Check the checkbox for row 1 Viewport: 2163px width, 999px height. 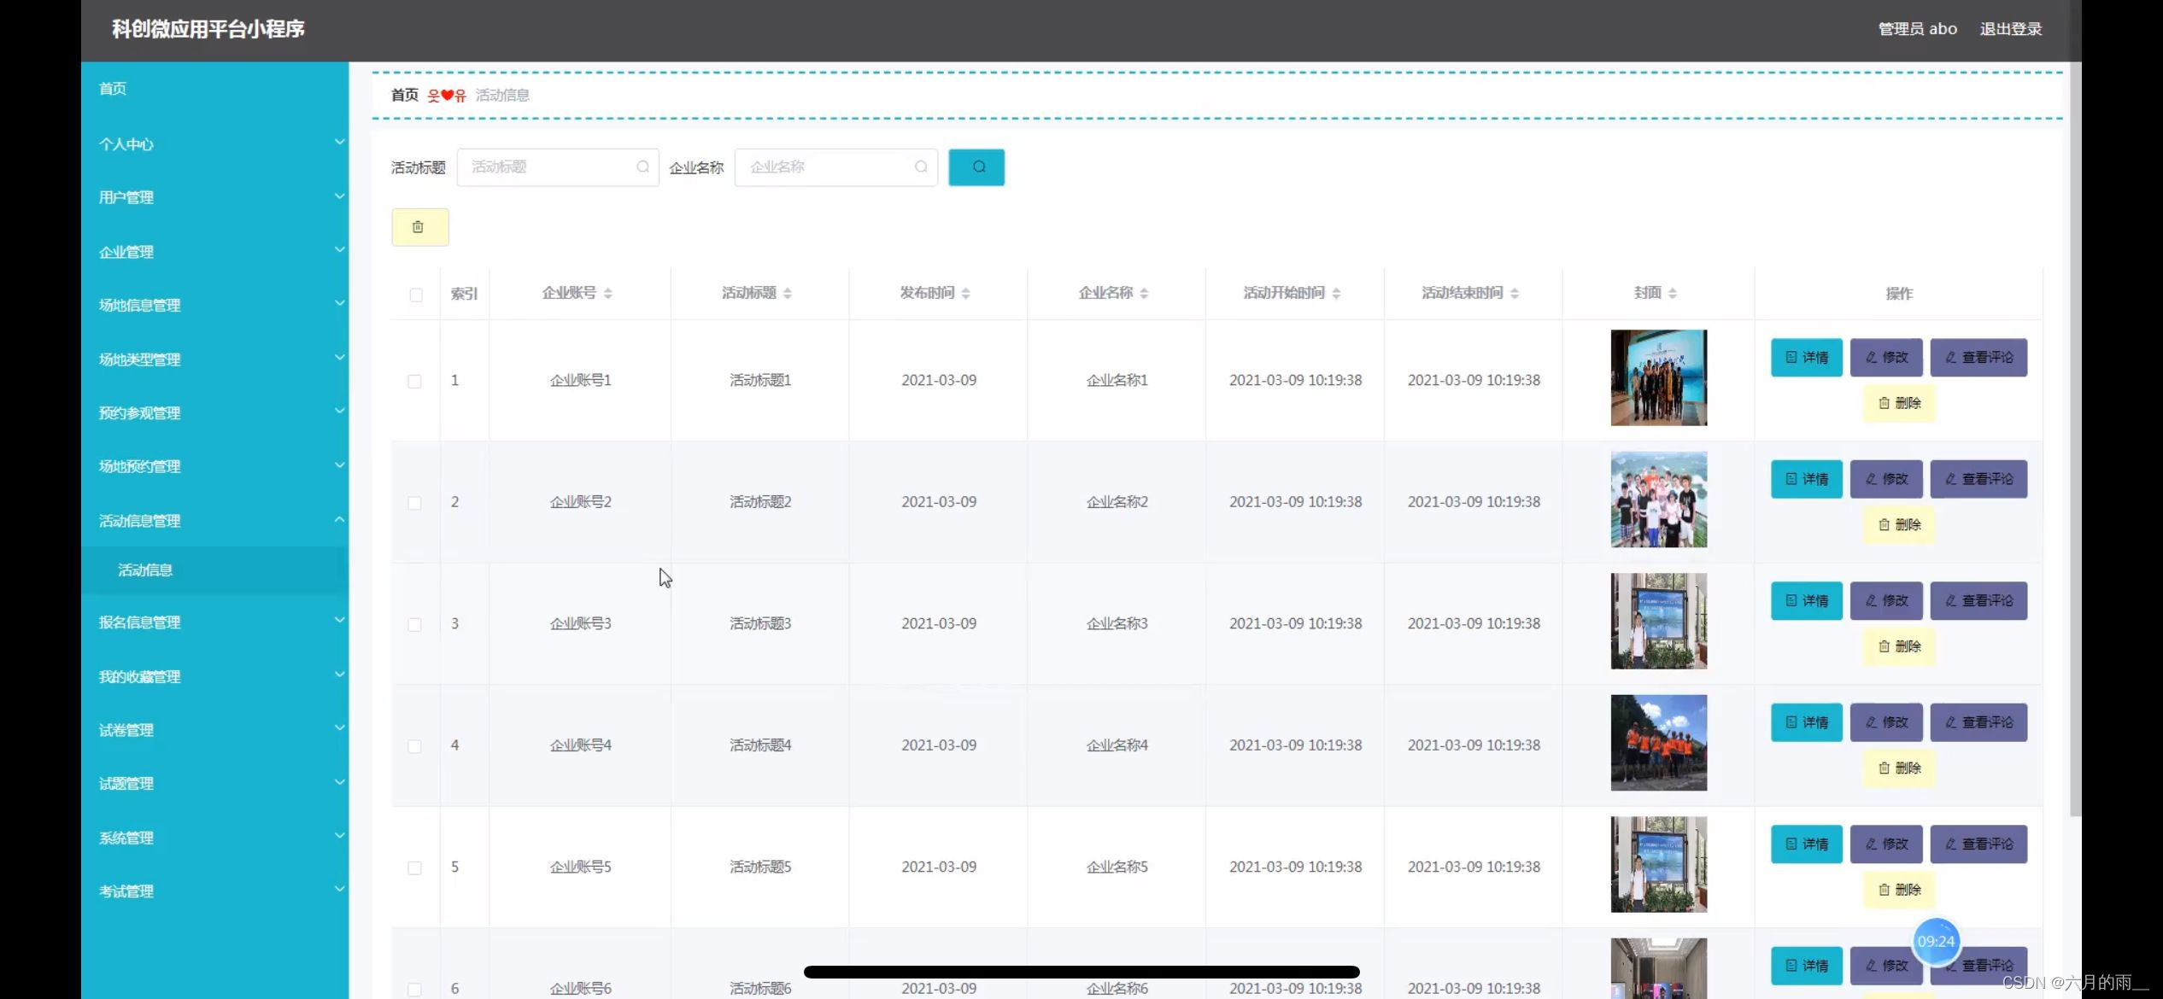coord(414,382)
